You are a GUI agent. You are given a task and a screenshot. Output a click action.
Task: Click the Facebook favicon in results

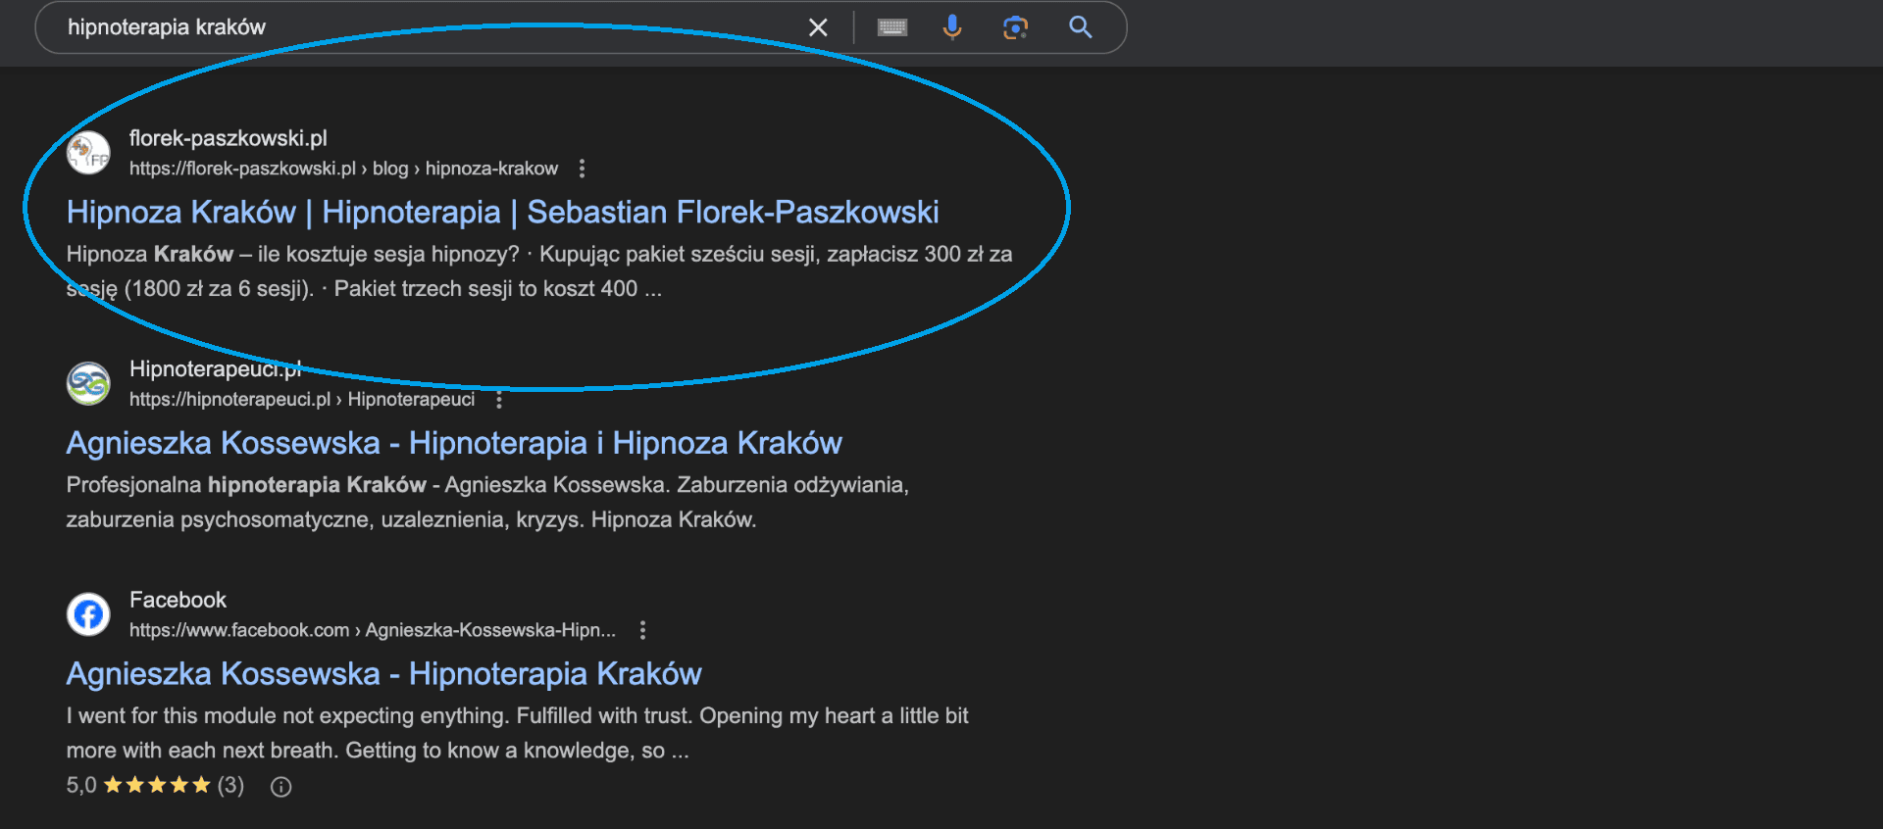click(x=88, y=614)
